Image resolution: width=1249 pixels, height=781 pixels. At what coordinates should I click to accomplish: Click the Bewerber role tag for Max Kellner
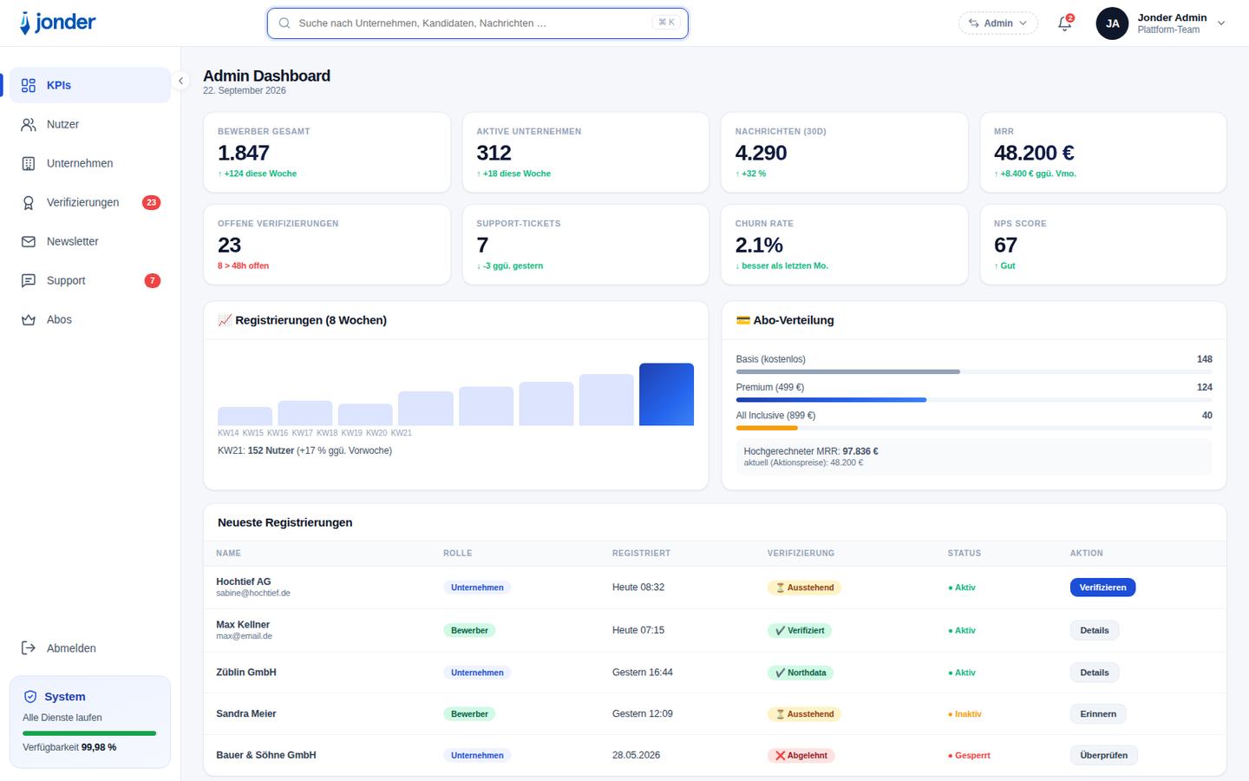click(469, 631)
